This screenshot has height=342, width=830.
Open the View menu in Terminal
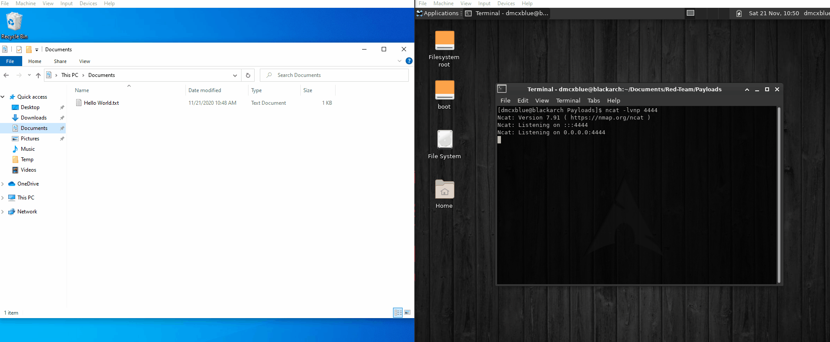click(x=542, y=100)
